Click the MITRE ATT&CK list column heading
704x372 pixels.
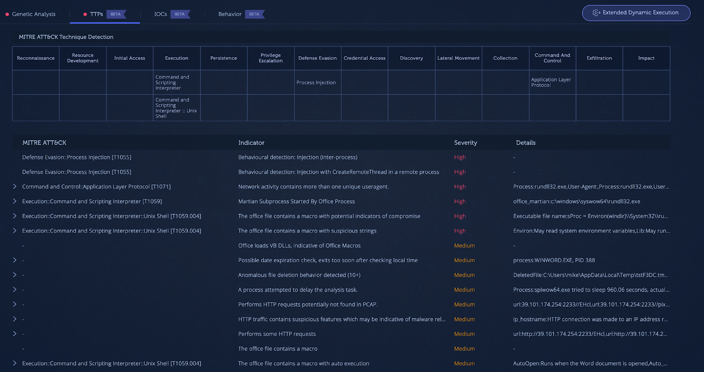click(44, 143)
